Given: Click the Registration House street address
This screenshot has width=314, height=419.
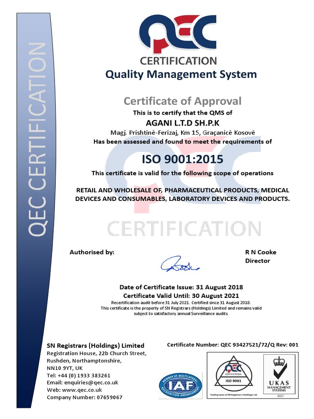Looking at the screenshot, I should coord(96,353).
